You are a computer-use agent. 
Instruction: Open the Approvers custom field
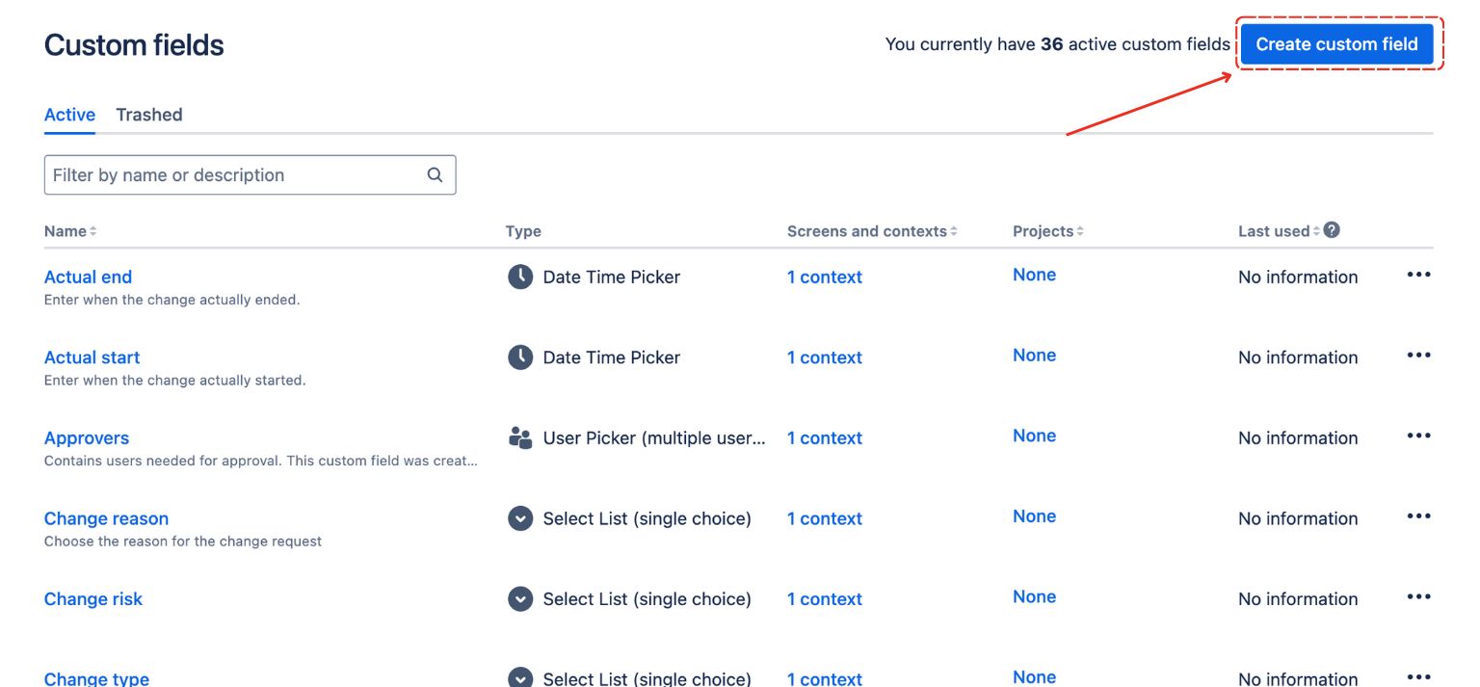pos(87,437)
